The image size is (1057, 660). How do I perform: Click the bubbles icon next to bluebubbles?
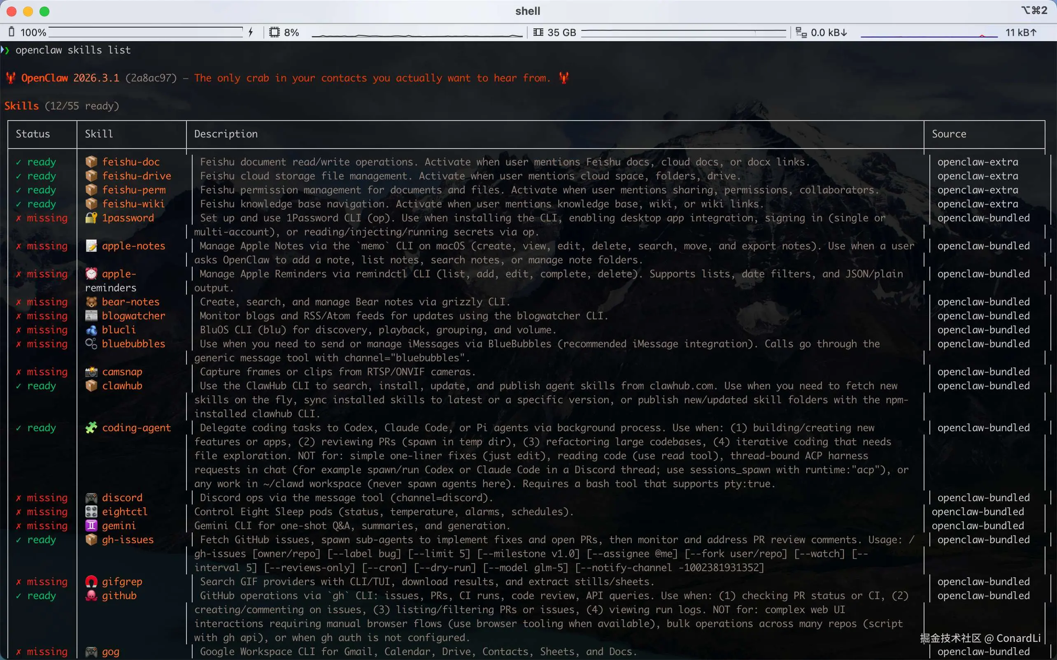(91, 344)
